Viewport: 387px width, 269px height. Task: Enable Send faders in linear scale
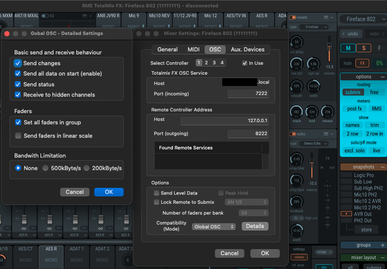18,136
